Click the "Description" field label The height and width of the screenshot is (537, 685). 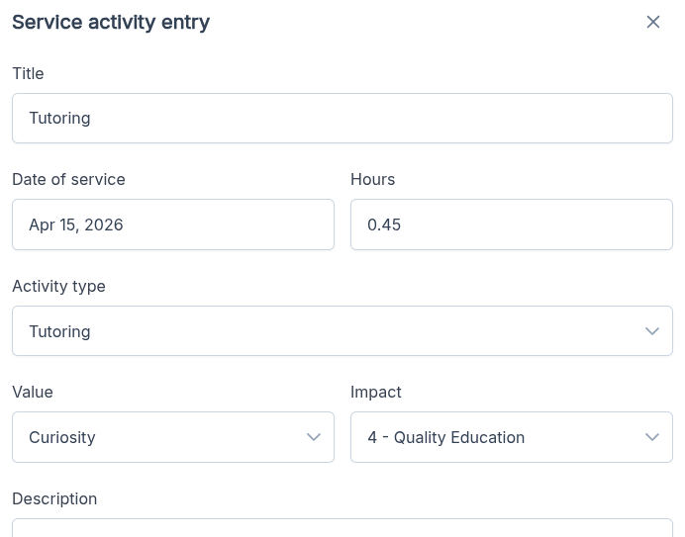point(54,498)
